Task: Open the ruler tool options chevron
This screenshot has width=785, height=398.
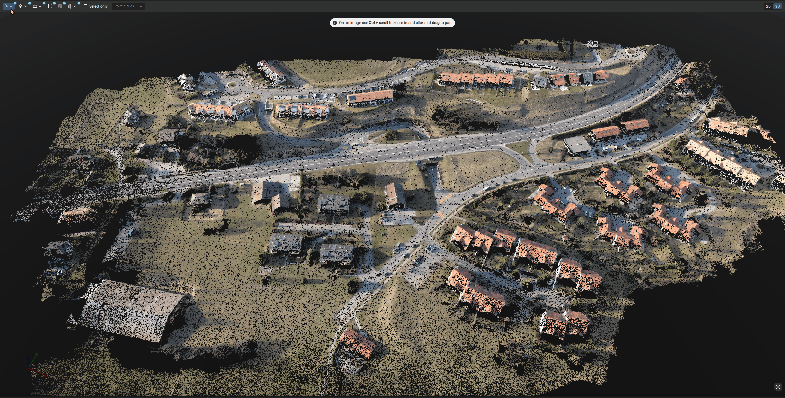Action: [x=40, y=6]
